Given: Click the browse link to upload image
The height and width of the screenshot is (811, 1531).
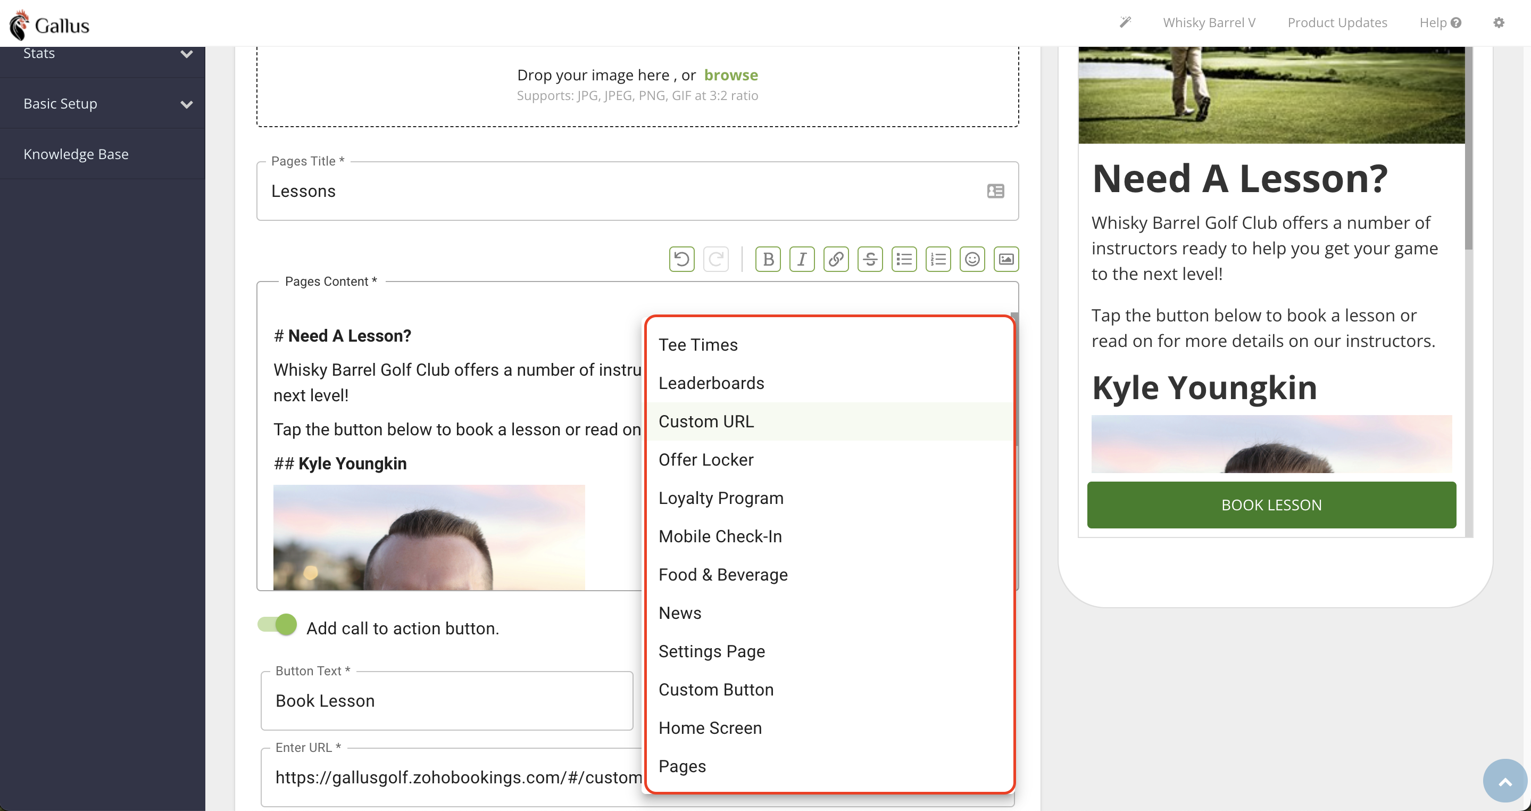Looking at the screenshot, I should point(730,75).
